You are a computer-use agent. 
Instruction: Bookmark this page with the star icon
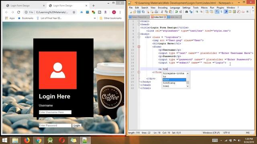(74, 12)
